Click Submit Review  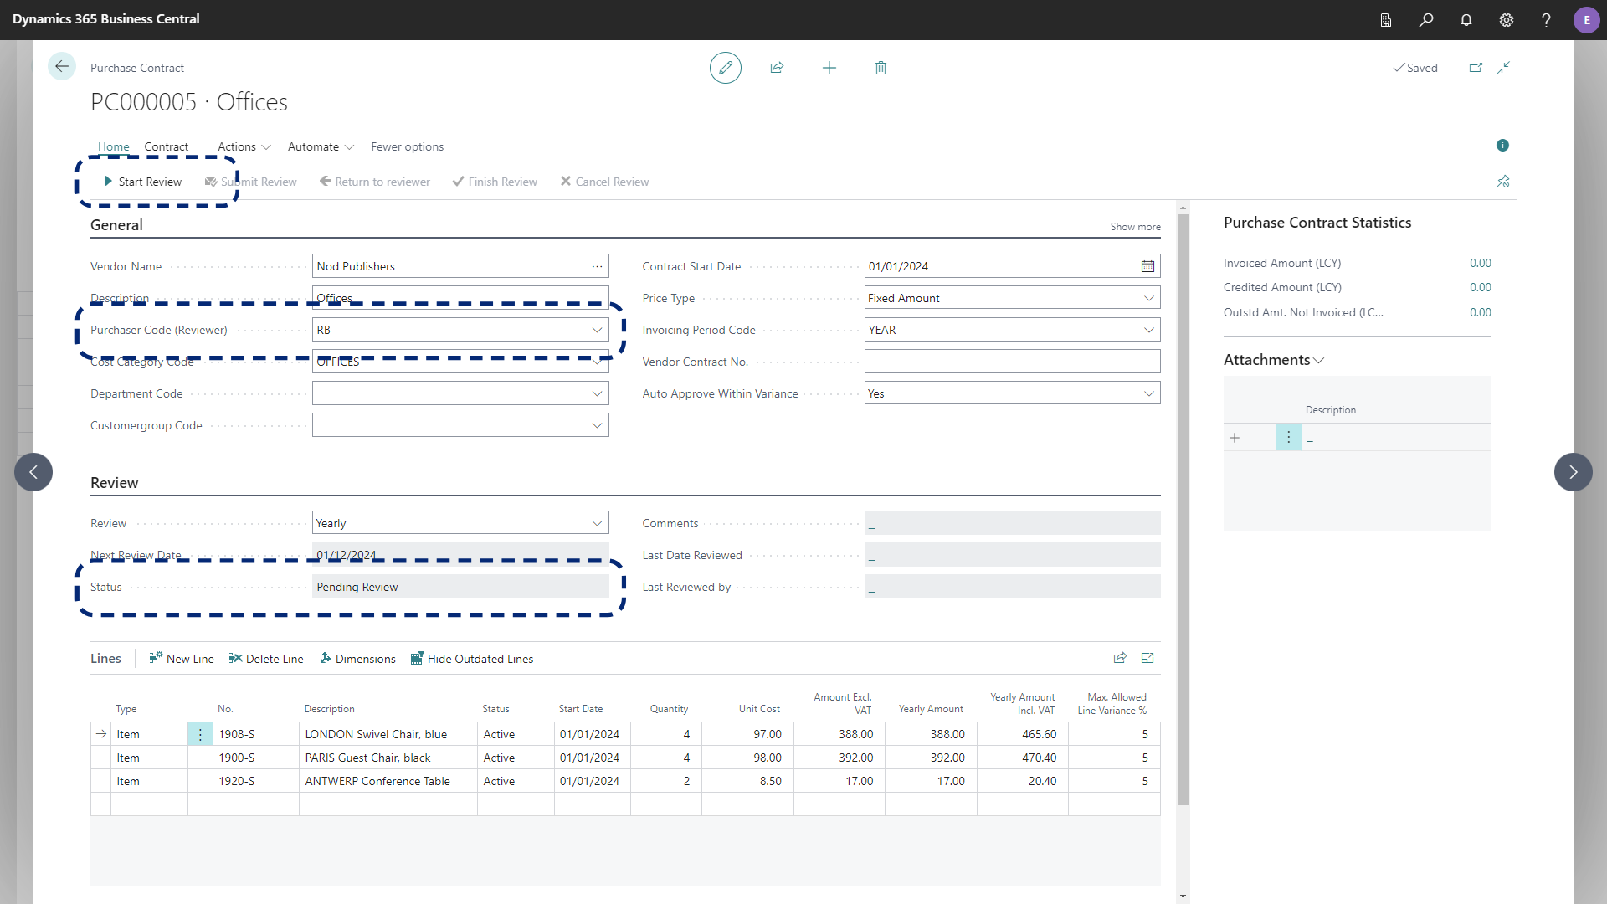click(251, 182)
